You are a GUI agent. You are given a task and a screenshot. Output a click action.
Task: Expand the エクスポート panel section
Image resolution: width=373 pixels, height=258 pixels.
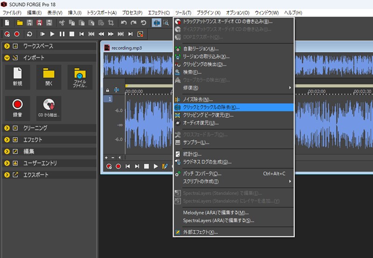7,175
